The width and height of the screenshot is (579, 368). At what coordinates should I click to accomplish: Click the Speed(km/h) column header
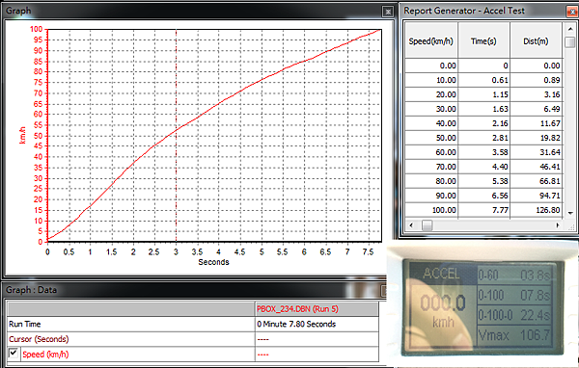tap(431, 40)
